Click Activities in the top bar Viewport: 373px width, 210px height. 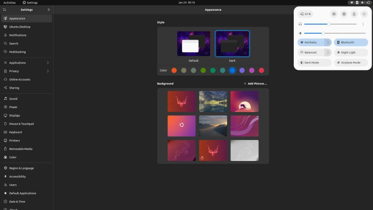9,3
